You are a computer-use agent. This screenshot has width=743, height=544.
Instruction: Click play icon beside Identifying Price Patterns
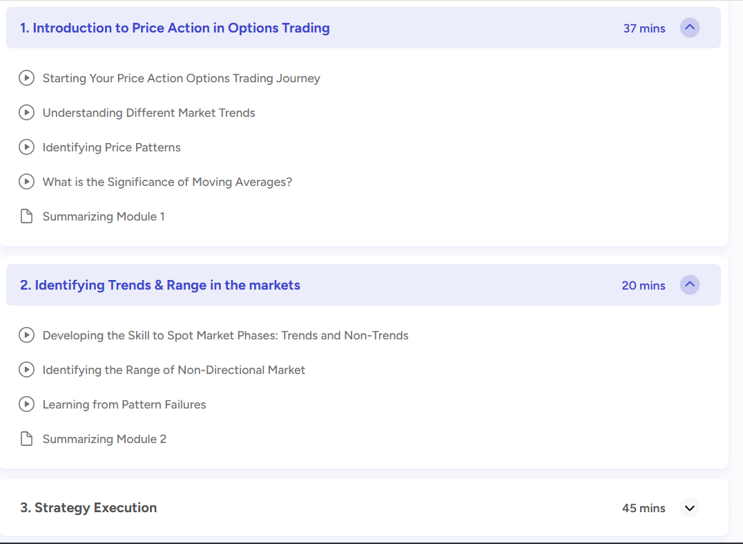pyautogui.click(x=26, y=147)
